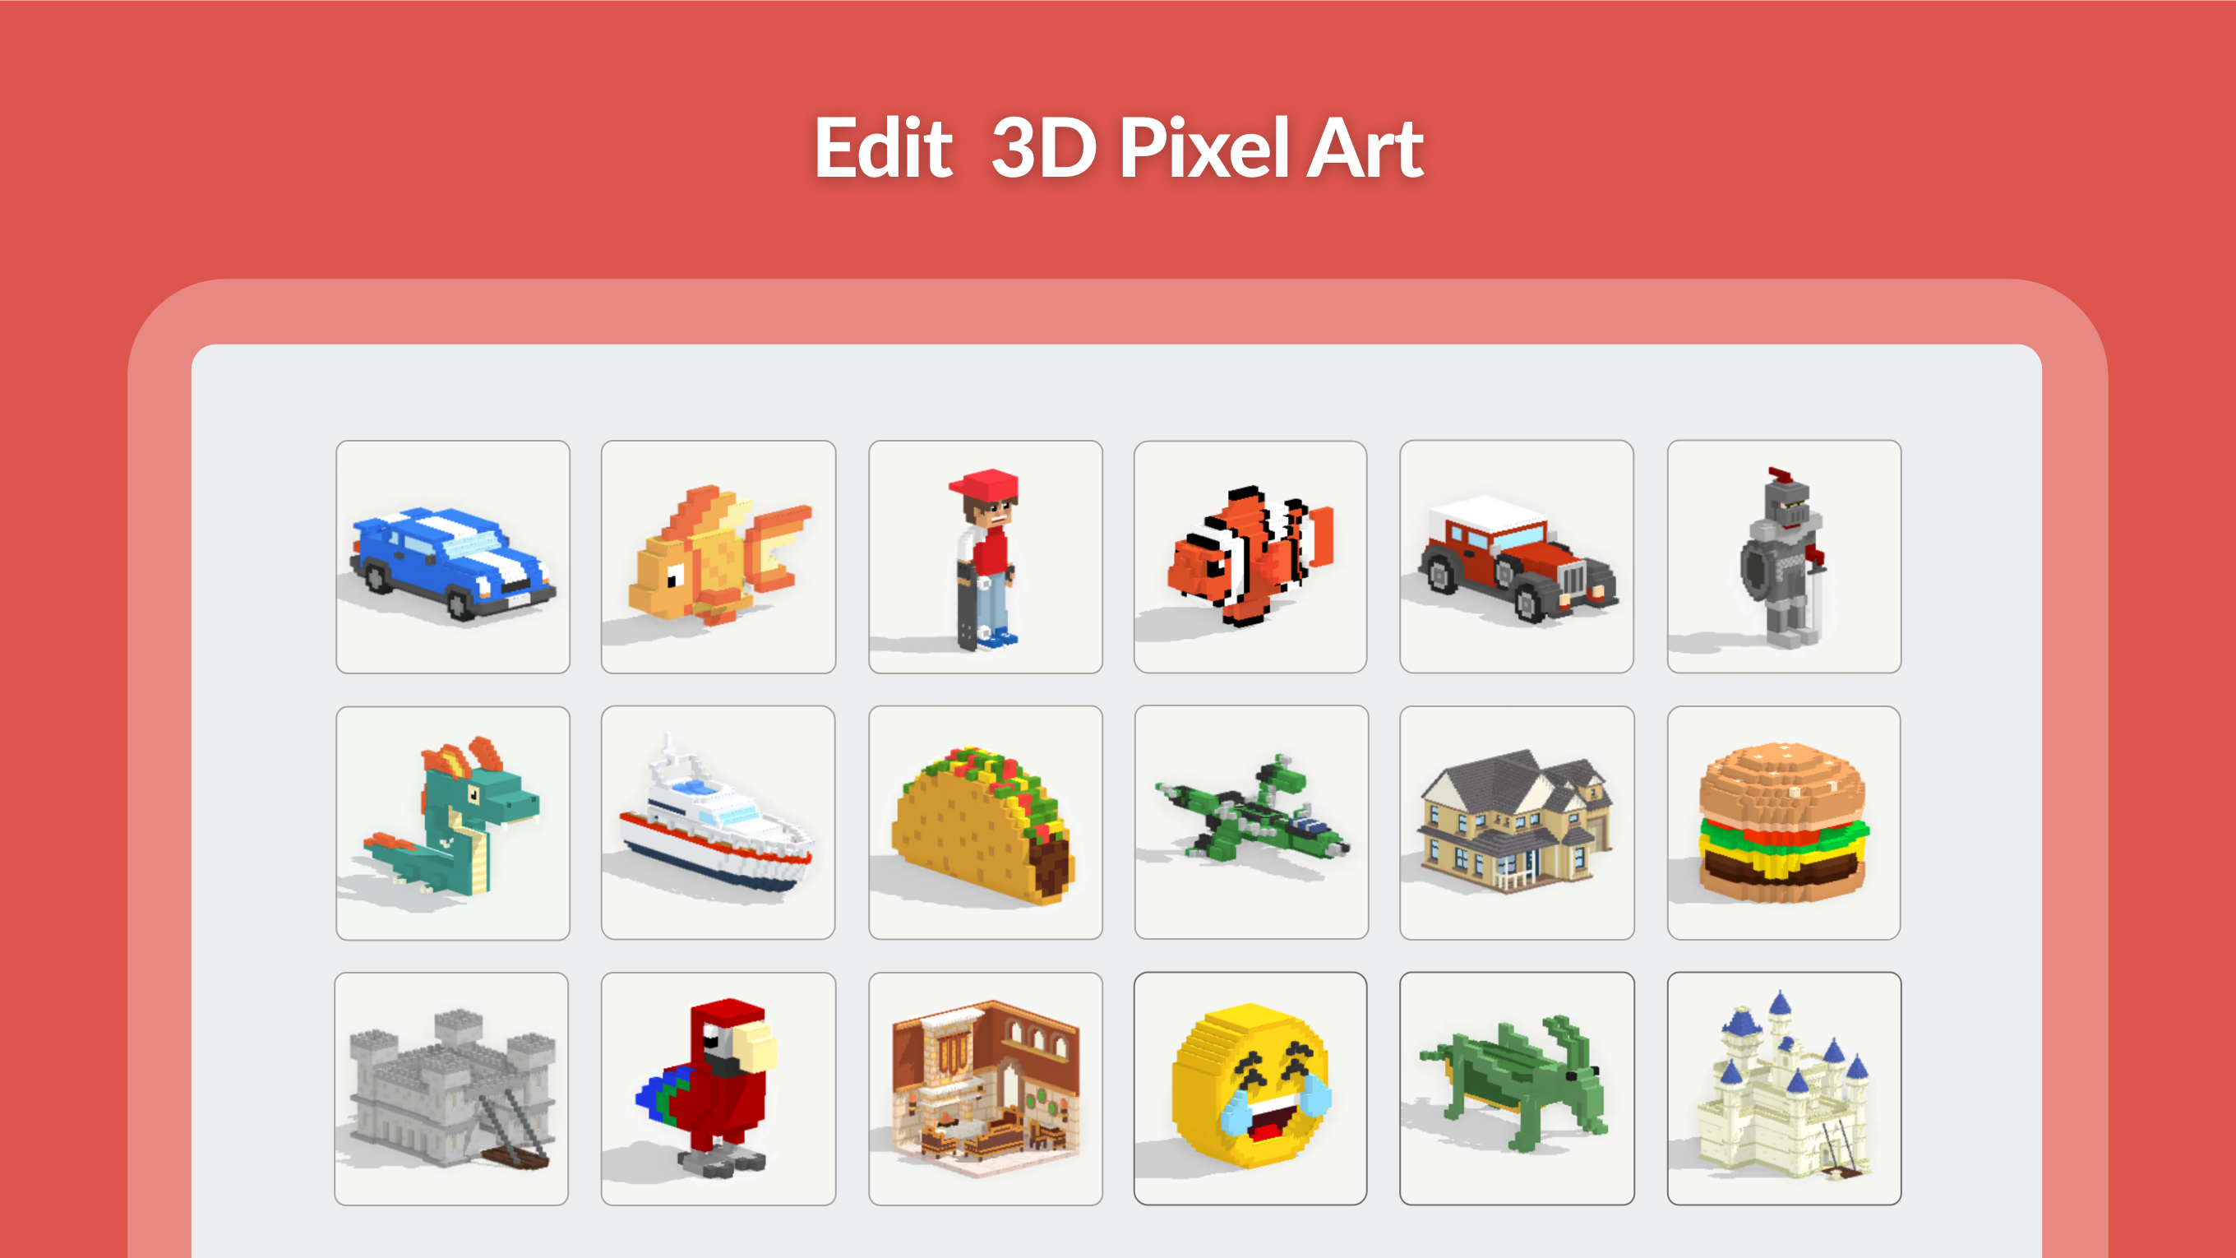Screen dimensions: 2236x1258
Task: Click the empty gallery header area above thumbnails
Action: coord(1116,391)
